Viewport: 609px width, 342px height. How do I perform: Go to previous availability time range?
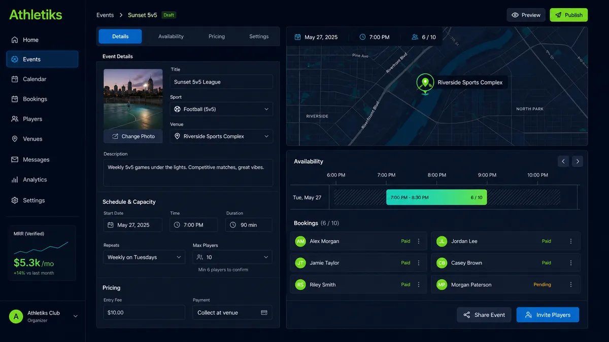click(563, 161)
